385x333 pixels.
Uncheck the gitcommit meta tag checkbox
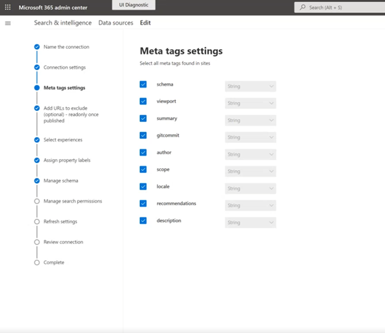pyautogui.click(x=143, y=135)
